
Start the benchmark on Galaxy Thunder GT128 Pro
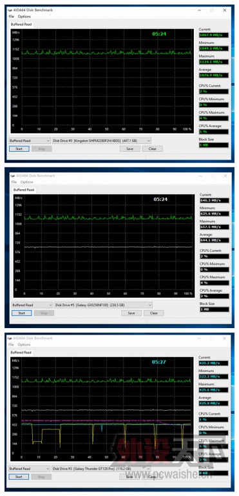pos(19,477)
